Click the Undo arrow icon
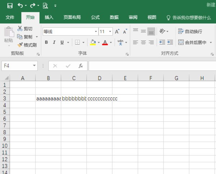216x174 pixels. pos(20,5)
